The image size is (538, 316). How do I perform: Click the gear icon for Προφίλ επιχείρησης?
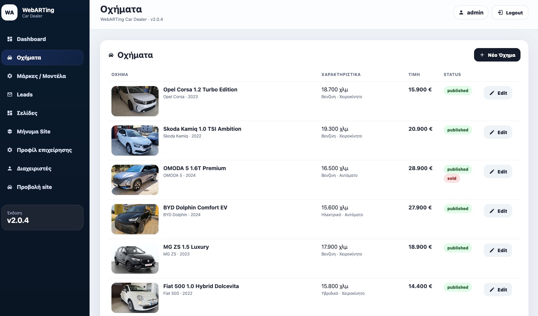(10, 150)
